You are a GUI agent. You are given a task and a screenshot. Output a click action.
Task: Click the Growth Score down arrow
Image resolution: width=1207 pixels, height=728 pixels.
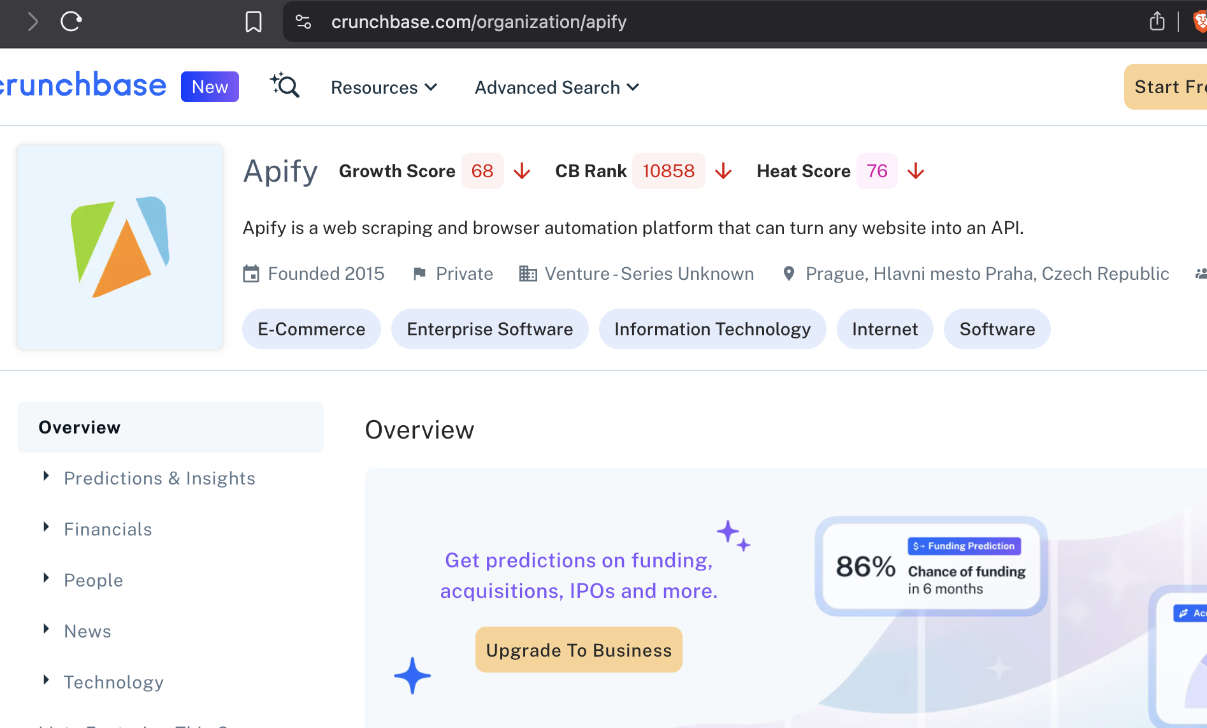[x=522, y=171]
